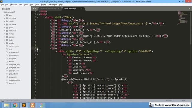Close the order.blade.php tab
The image size is (192, 108).
pos(82,9)
